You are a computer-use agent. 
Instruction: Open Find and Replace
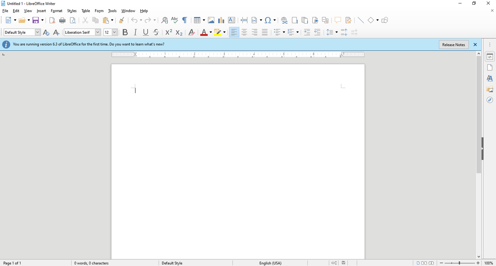point(164,20)
